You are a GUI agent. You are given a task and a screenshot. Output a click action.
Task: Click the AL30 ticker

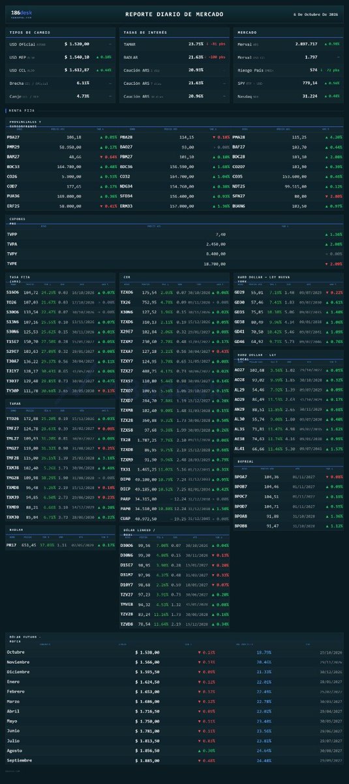click(x=239, y=418)
